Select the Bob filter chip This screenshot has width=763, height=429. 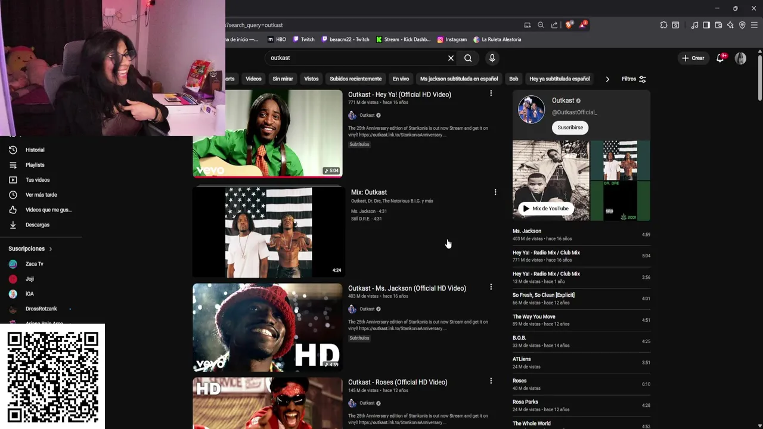pyautogui.click(x=513, y=79)
